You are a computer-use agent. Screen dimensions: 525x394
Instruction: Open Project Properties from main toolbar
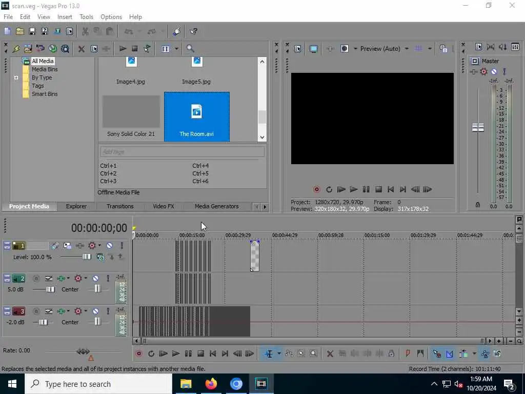[69, 31]
